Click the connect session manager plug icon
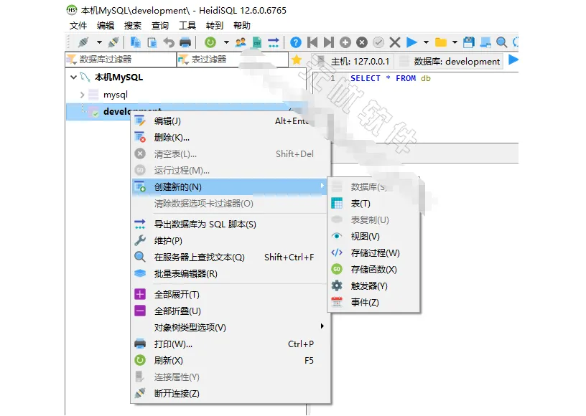The height and width of the screenshot is (416, 586). point(83,42)
